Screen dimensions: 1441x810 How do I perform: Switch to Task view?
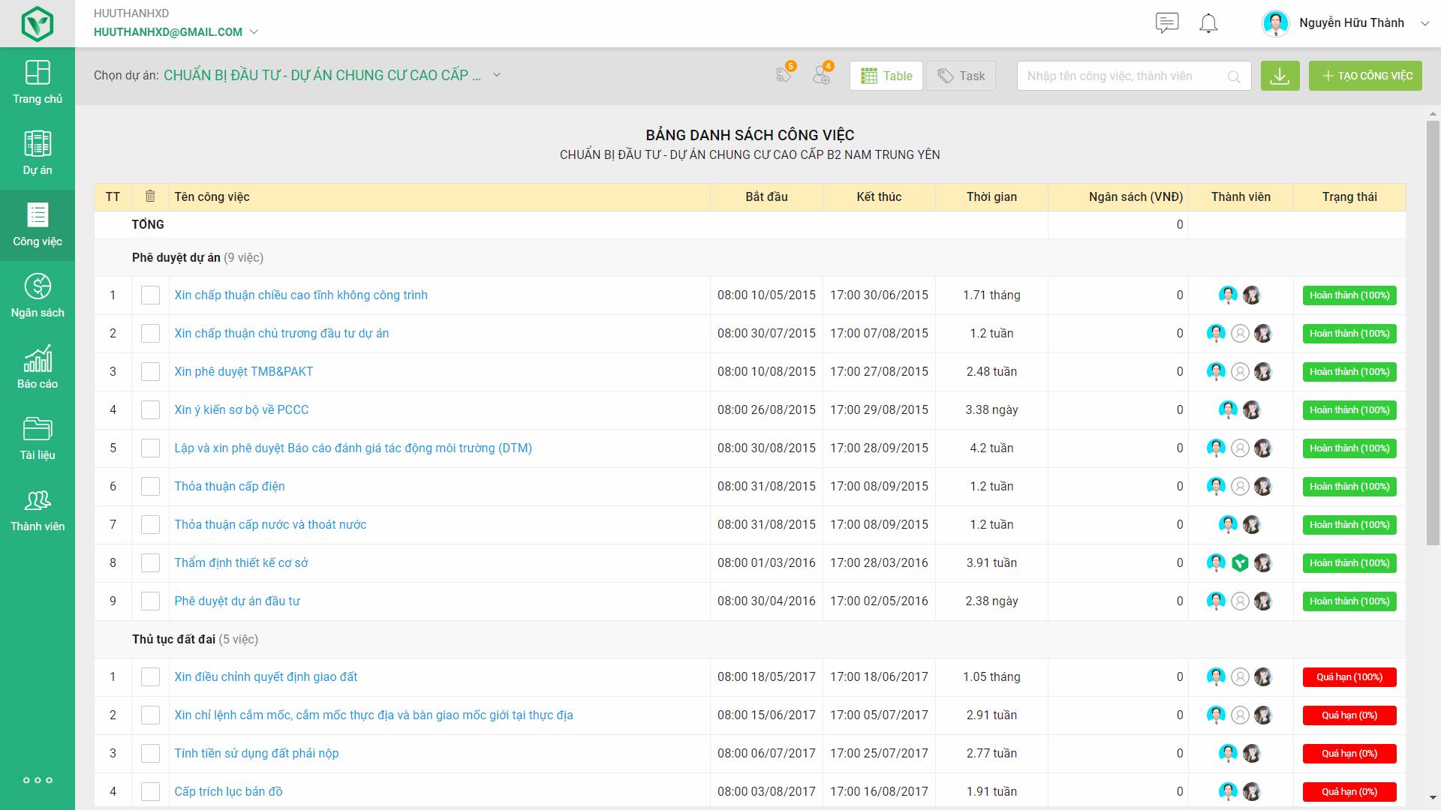point(961,76)
